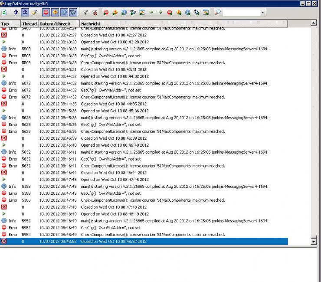Jump left with green left arrow icon
Screen dimensions: 321x282
point(151,13)
